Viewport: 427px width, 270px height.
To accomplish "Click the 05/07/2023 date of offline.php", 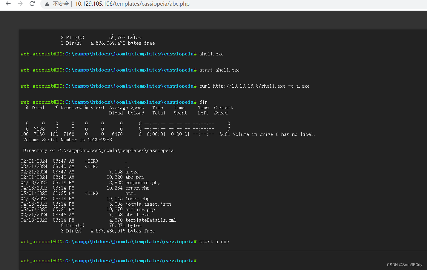I will [x=34, y=210].
